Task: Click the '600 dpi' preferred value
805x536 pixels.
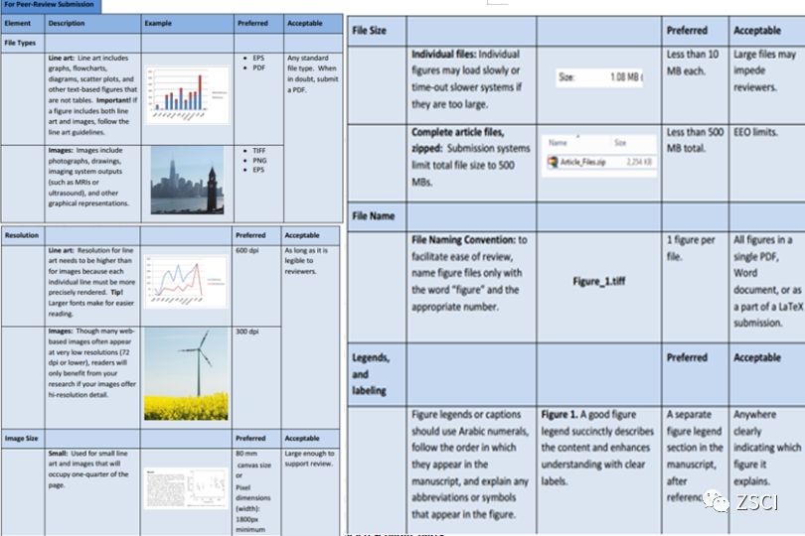Action: pyautogui.click(x=246, y=251)
